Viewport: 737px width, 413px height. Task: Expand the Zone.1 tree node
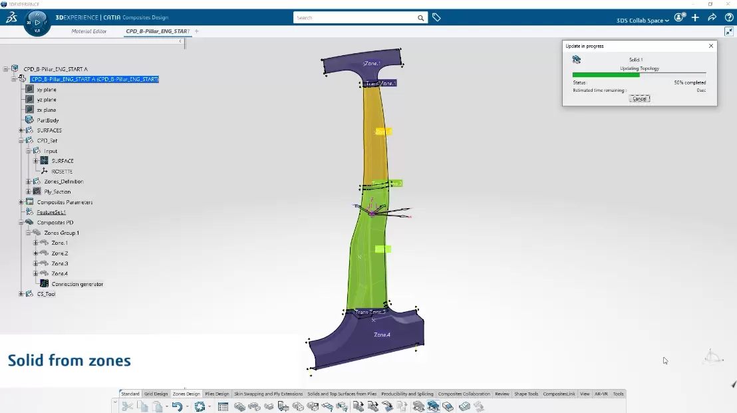35,243
